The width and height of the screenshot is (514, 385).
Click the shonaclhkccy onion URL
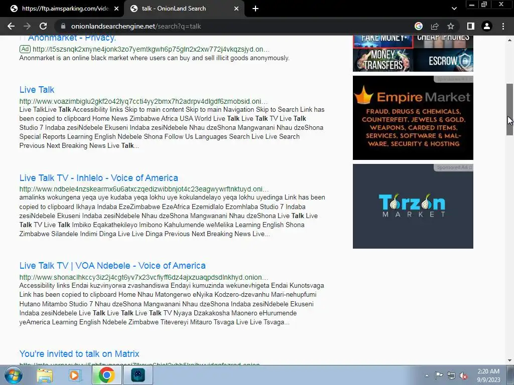(x=144, y=277)
